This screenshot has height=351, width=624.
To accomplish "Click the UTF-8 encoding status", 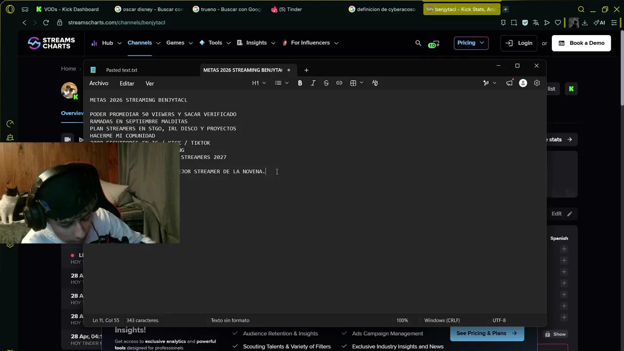I will pyautogui.click(x=499, y=320).
